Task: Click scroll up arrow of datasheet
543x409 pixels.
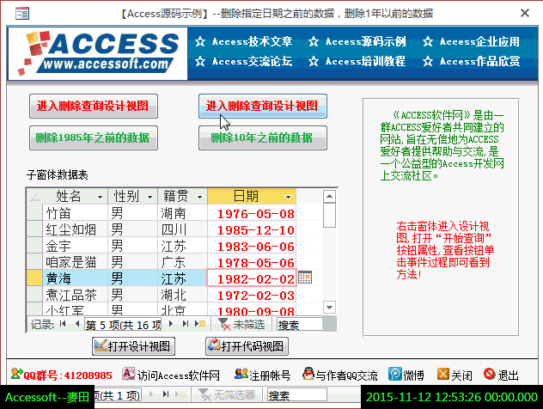Action: tap(329, 197)
